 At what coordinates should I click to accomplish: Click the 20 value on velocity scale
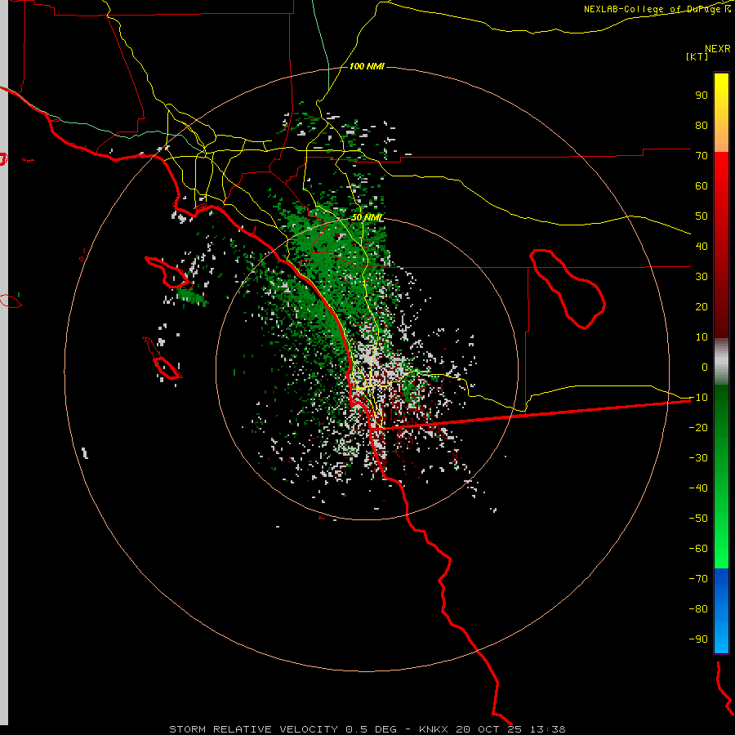tap(702, 306)
